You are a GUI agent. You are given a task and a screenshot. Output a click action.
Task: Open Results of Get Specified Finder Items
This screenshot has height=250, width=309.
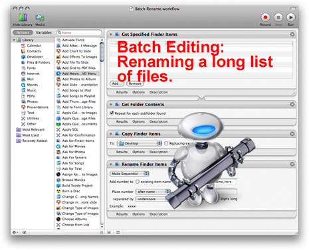click(122, 92)
